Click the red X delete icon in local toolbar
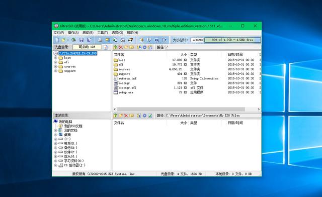322x197 pixels. [x=126, y=116]
